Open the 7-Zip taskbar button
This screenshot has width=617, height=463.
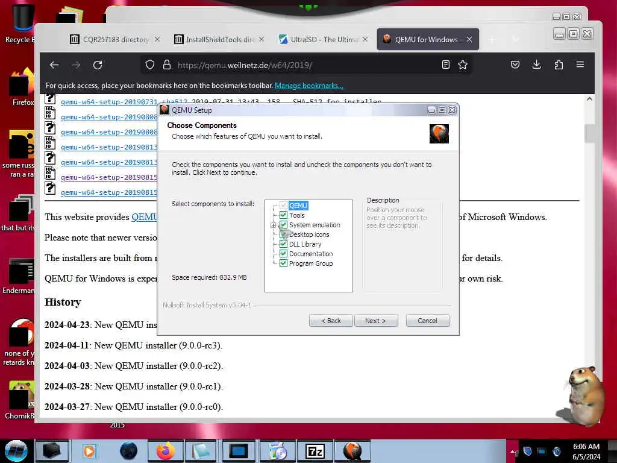315,451
